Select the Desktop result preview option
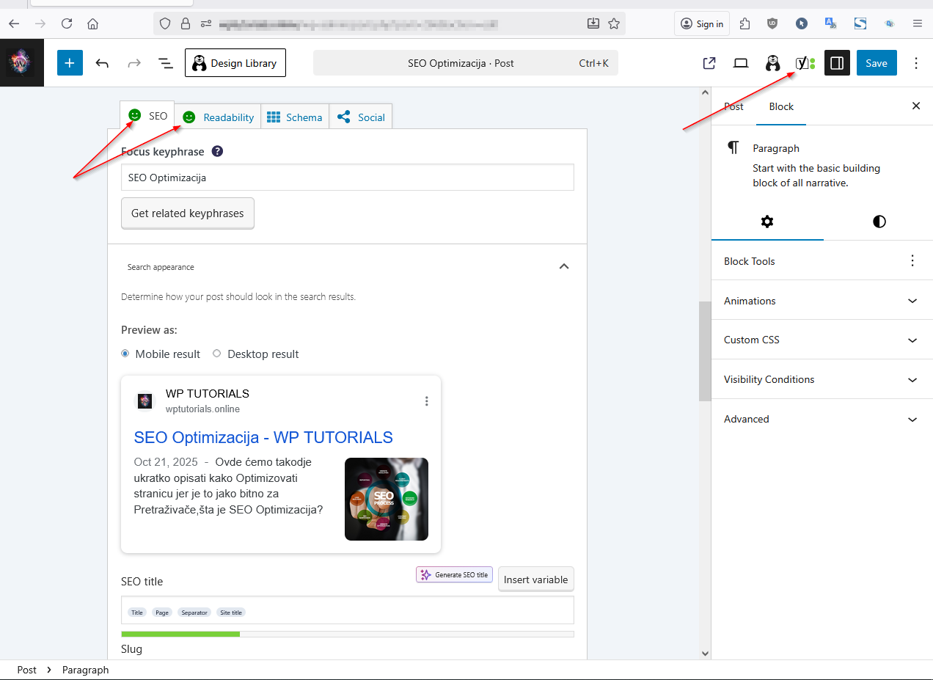 (217, 354)
